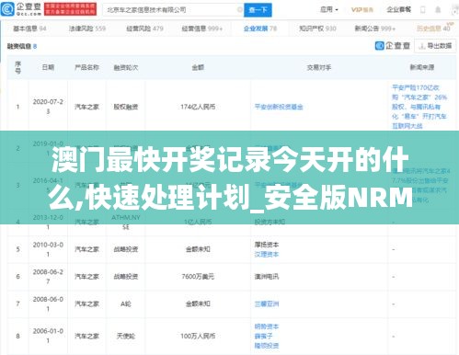Click the 企查查 logo at top left
Screen dimensions: 459x355
click(x=21, y=9)
